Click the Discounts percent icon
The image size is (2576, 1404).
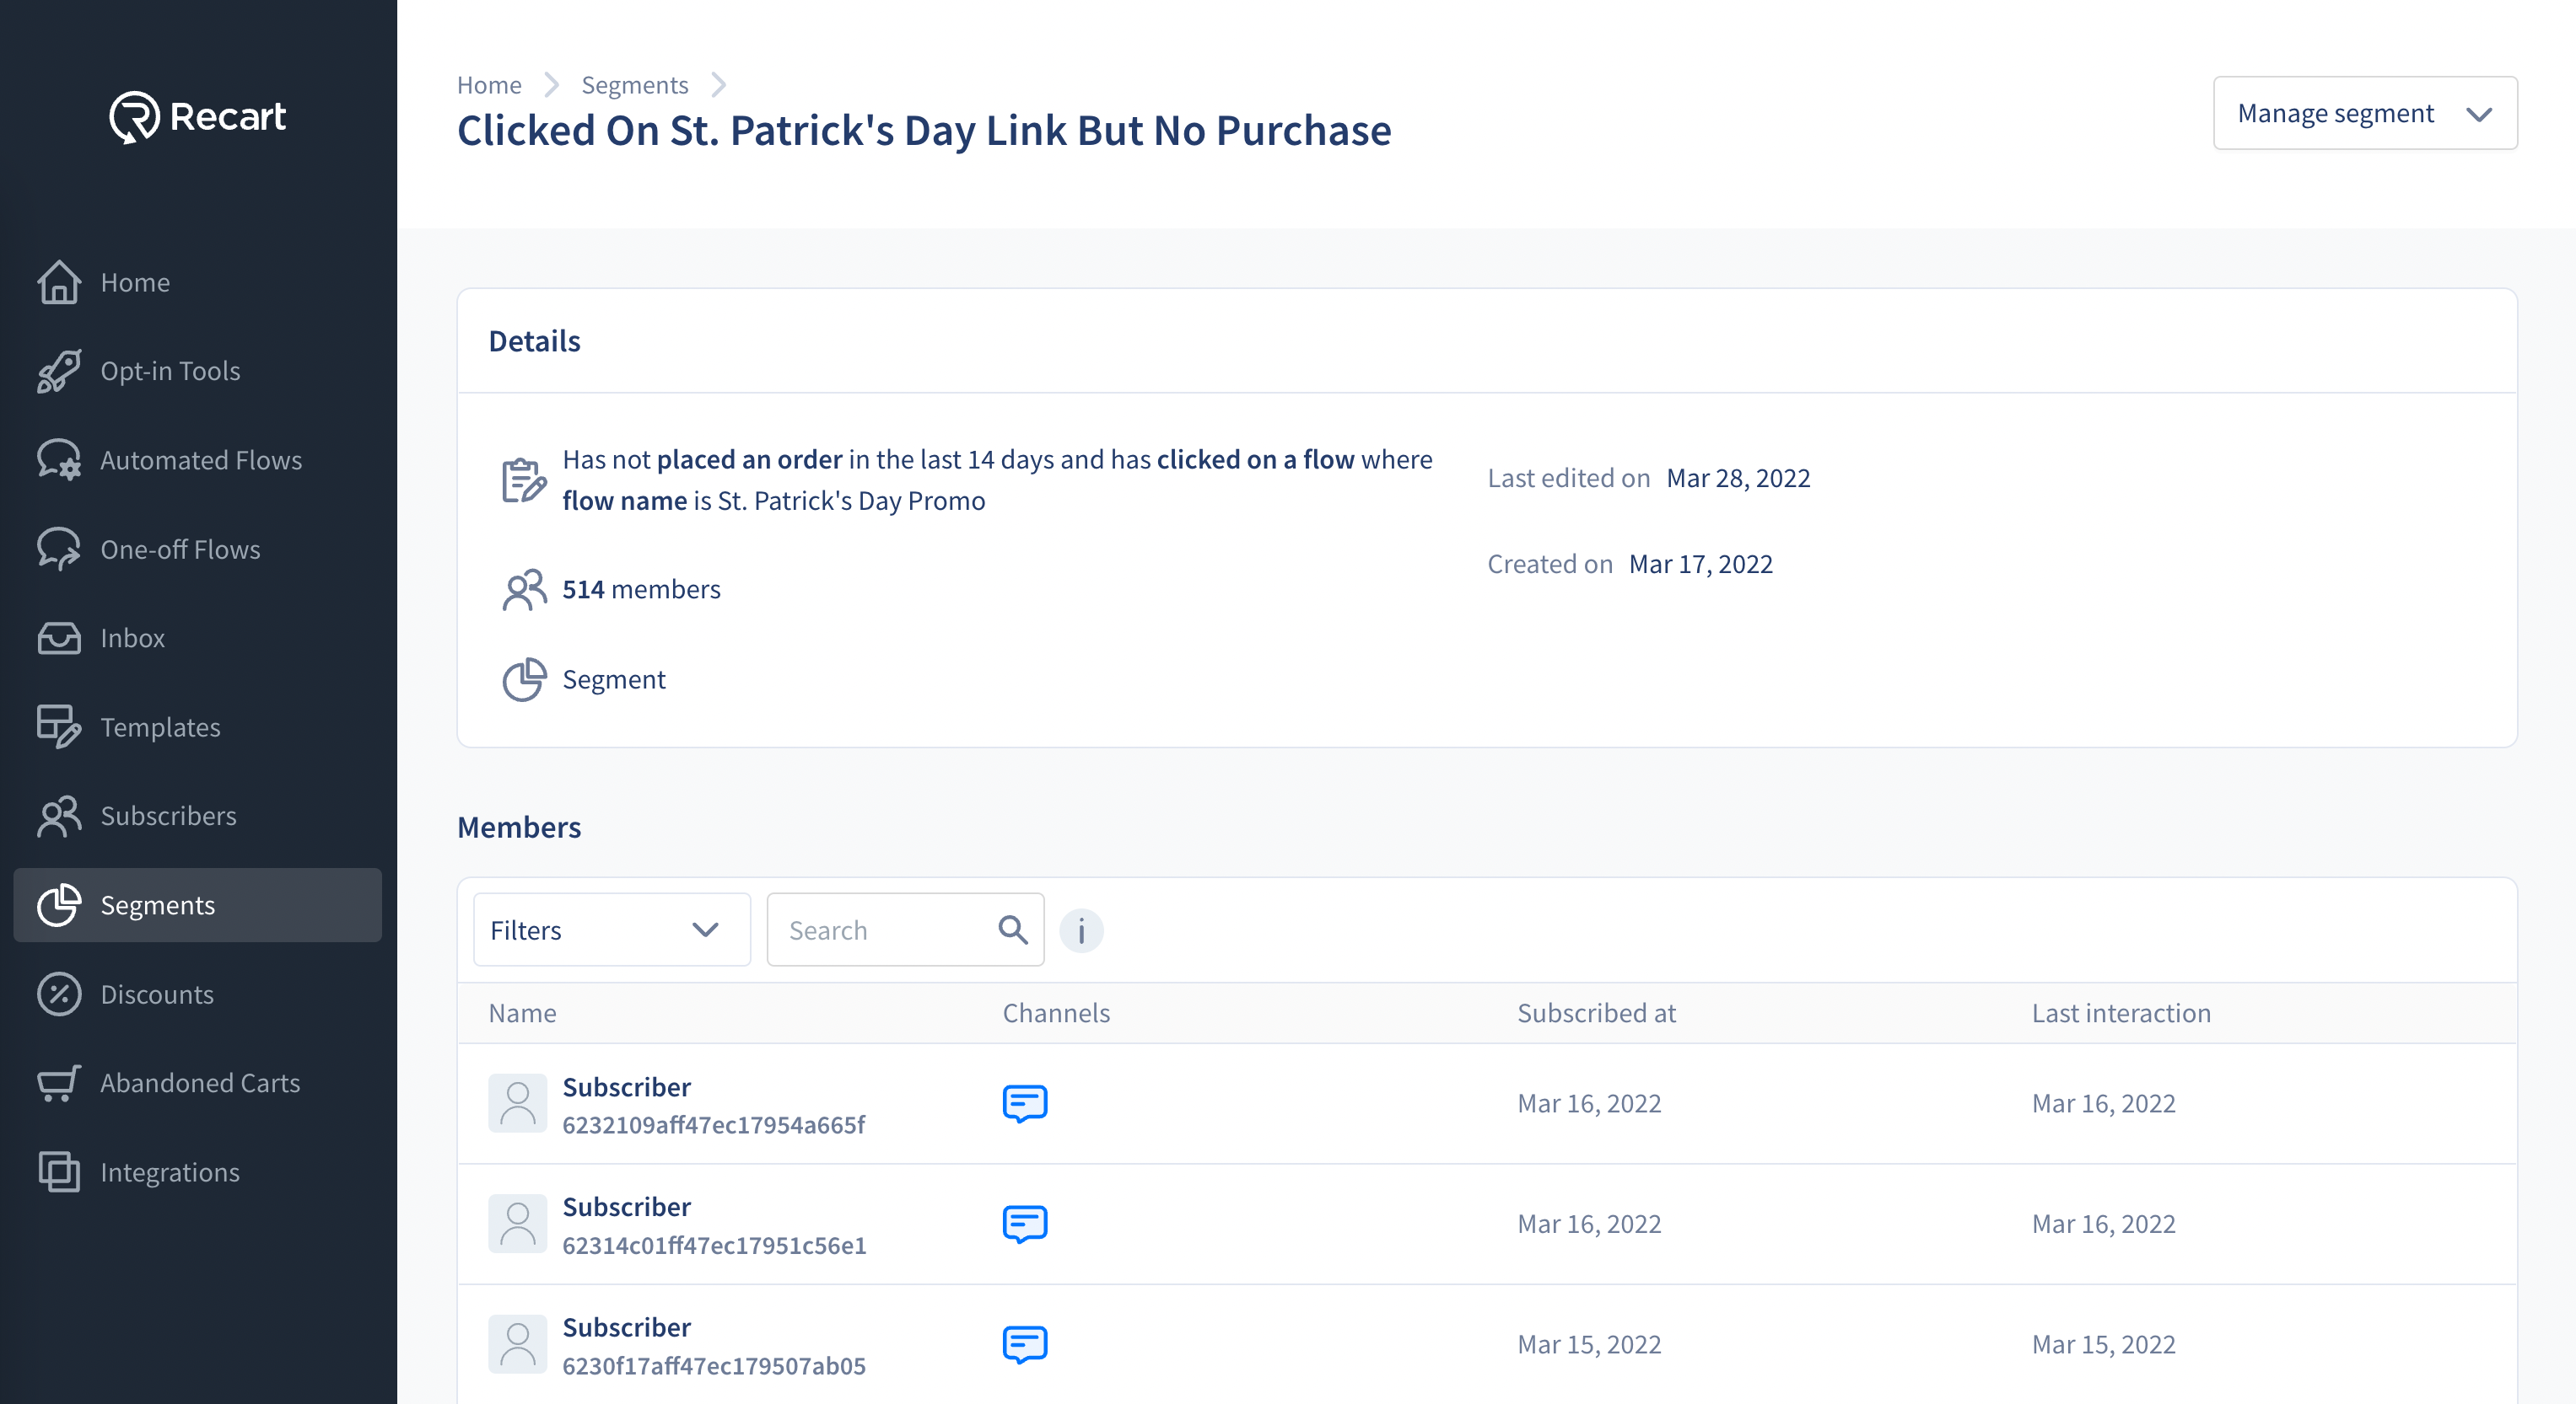59,994
